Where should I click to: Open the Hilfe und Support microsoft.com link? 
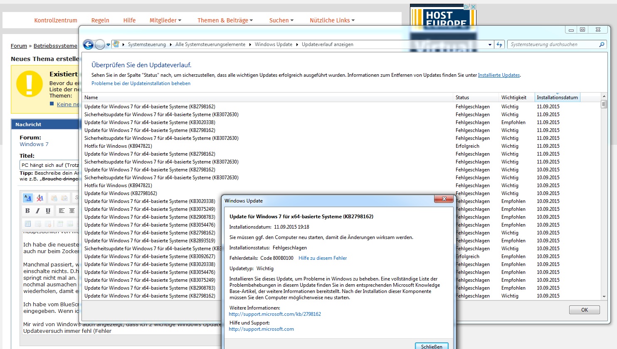click(261, 329)
